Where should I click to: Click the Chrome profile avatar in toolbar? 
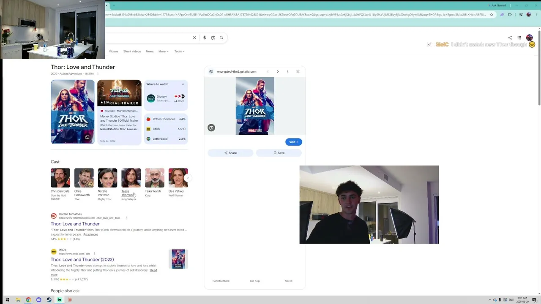[x=528, y=15]
